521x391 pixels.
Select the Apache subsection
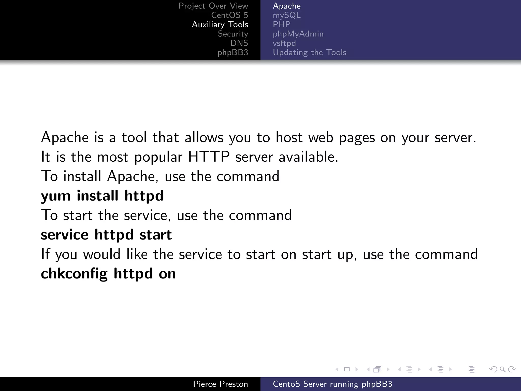(287, 6)
